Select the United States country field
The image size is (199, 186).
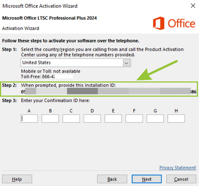(x=72, y=63)
